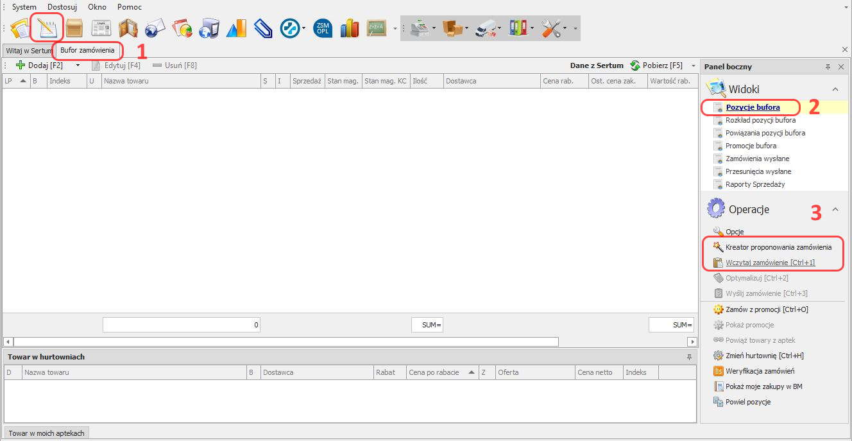This screenshot has width=852, height=441.
Task: Click the green chalkboard toolbar icon
Action: click(376, 28)
